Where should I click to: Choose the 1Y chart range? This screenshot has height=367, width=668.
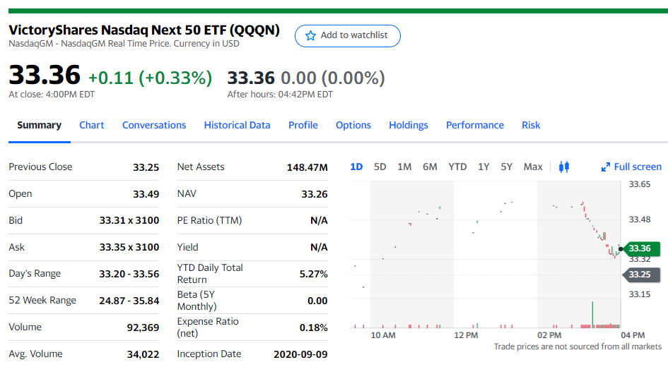484,167
